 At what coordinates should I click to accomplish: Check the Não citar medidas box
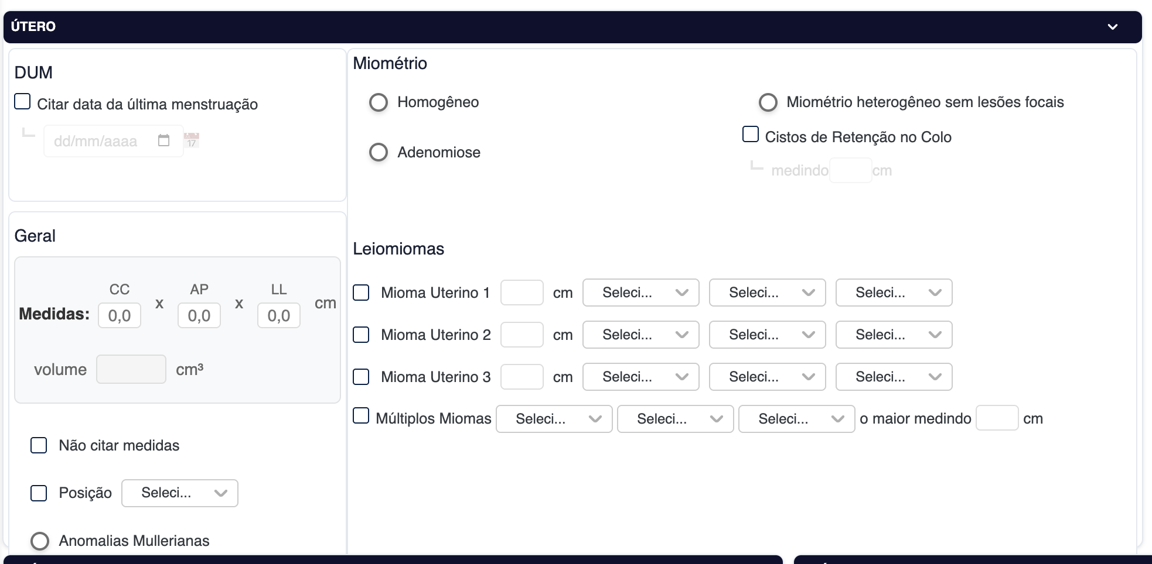(x=39, y=445)
